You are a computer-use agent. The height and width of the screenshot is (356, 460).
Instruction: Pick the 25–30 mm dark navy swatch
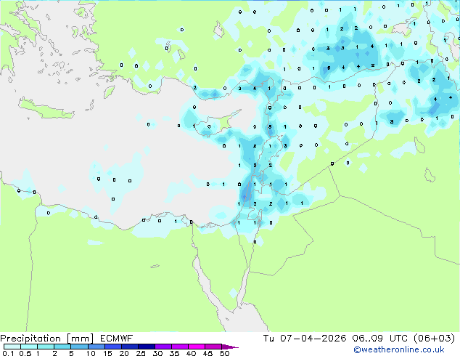[x=147, y=347]
